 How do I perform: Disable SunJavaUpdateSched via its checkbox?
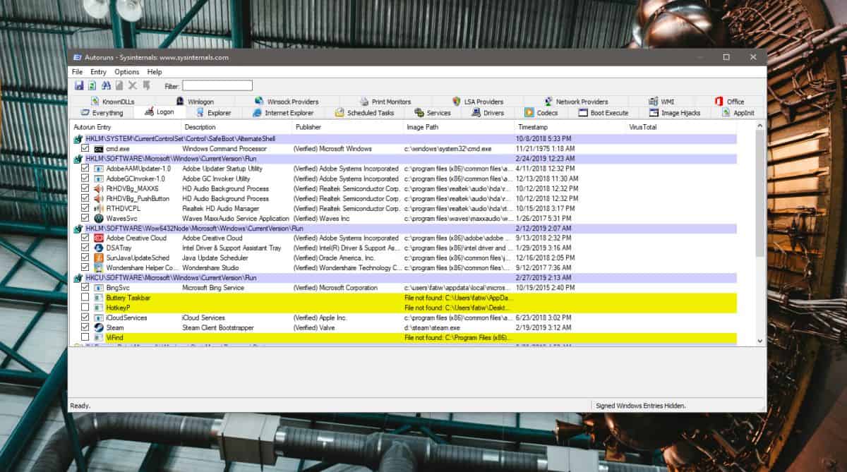(x=85, y=258)
